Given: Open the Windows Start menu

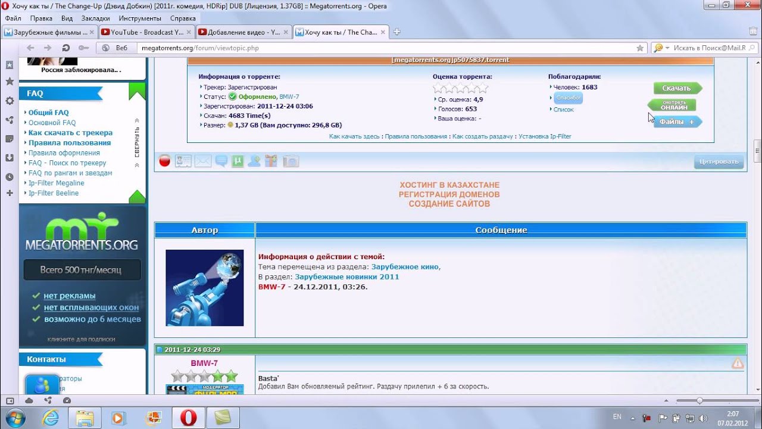Looking at the screenshot, I should click(15, 418).
